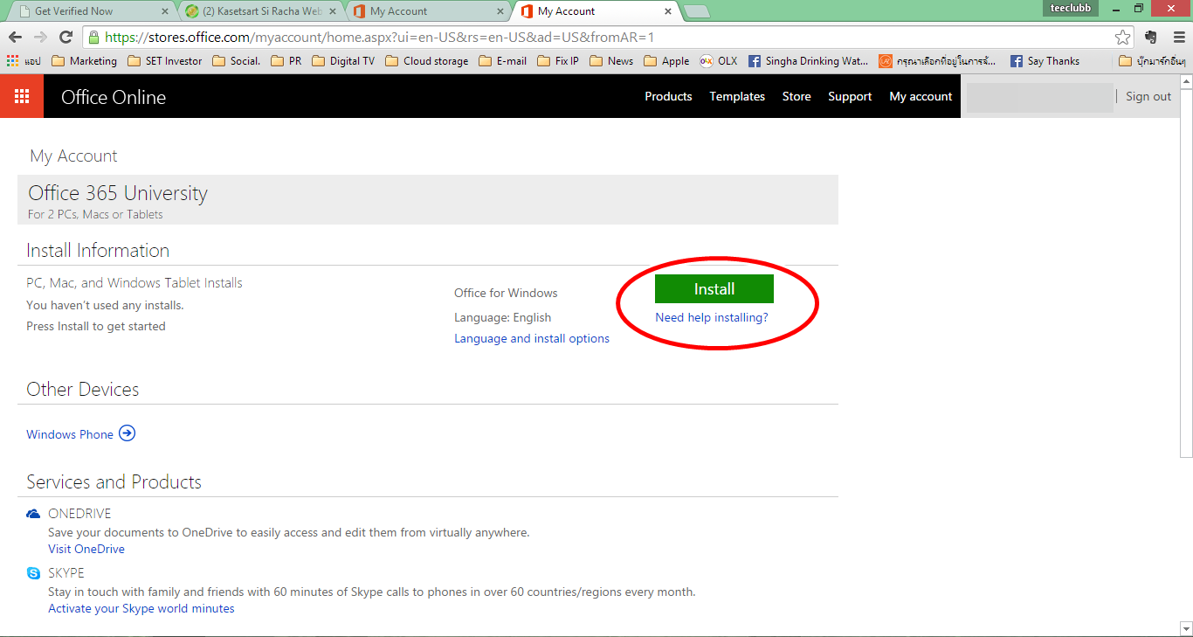Click the browser Back arrow

(15, 37)
